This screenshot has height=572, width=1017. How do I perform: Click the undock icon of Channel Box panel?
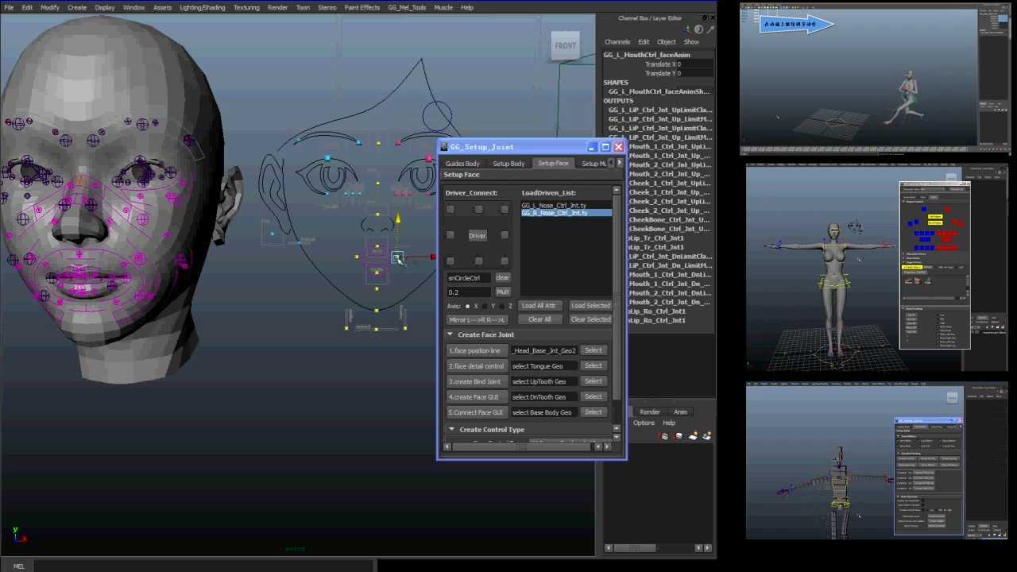[x=705, y=17]
